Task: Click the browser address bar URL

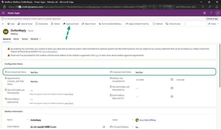Action: (x=103, y=7)
